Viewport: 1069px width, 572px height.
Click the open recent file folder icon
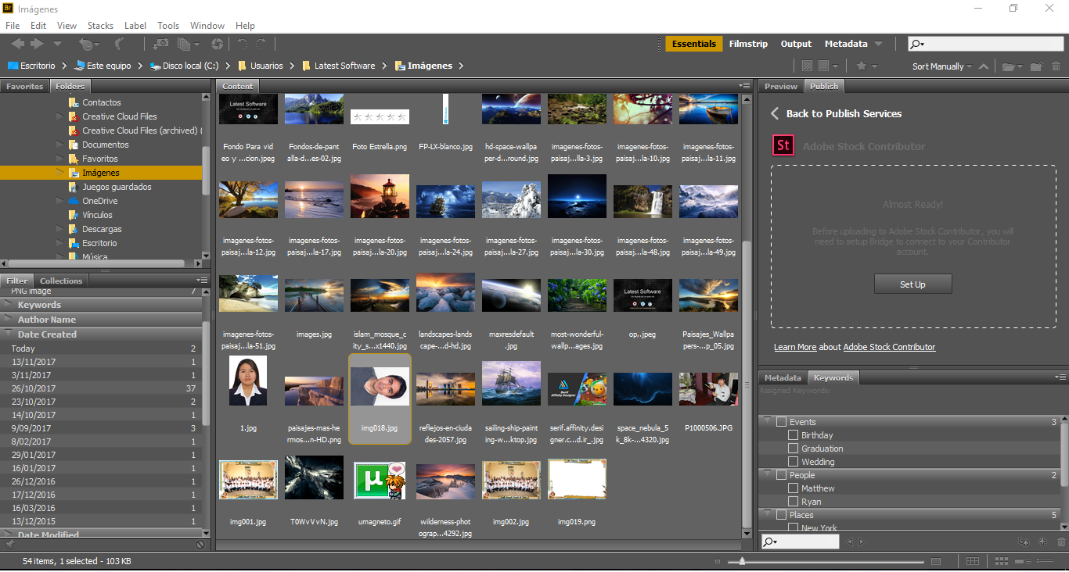point(1013,66)
